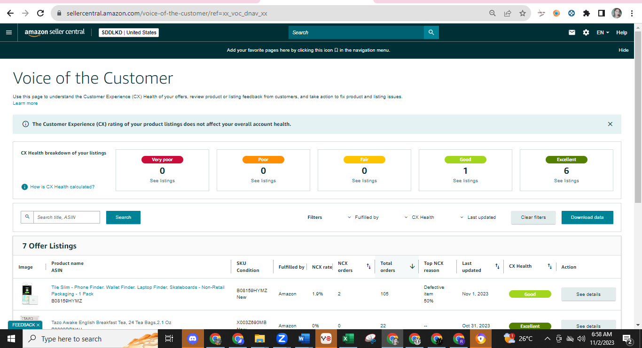This screenshot has height=348, width=642.
Task: Share this page from the address bar
Action: (x=508, y=13)
